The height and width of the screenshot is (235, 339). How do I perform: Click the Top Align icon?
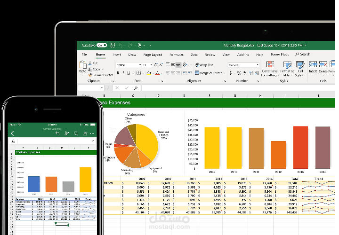(168, 64)
